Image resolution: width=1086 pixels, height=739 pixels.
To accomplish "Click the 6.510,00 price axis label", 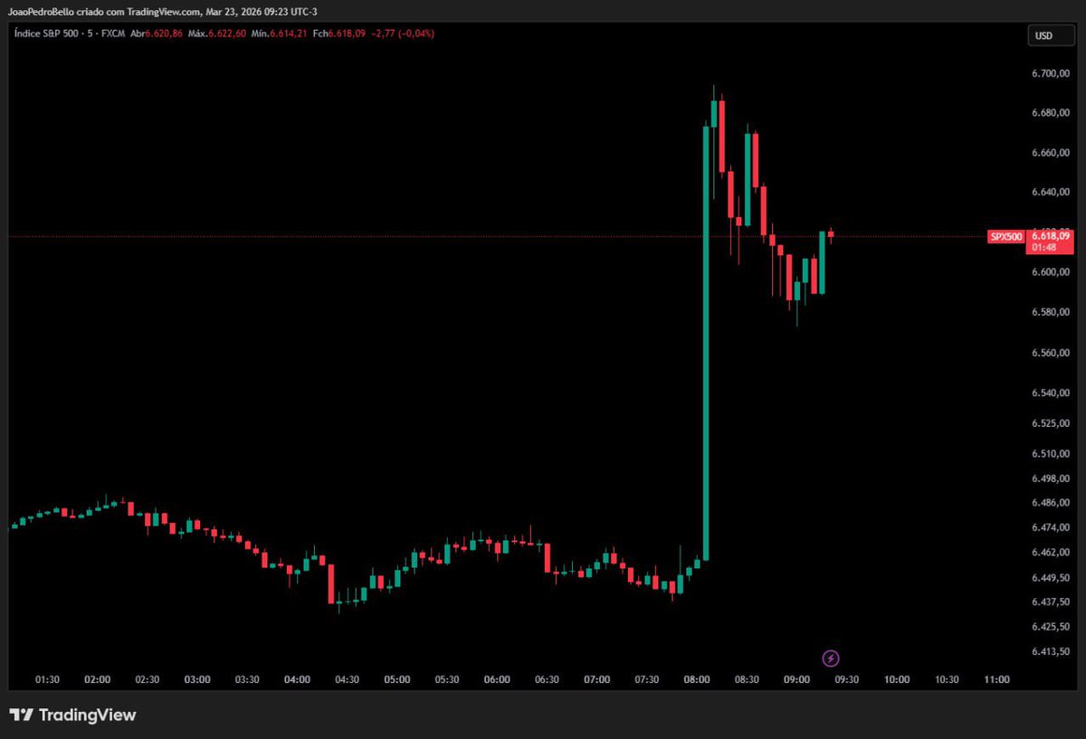I will click(1051, 453).
